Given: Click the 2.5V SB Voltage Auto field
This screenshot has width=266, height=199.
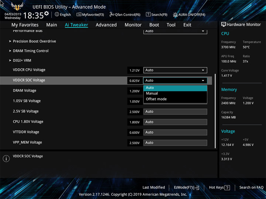Looking at the screenshot, I should coord(175,112).
